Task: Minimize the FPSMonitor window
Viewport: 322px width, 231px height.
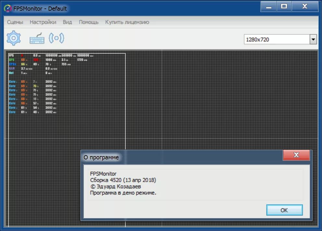Action: (x=269, y=6)
